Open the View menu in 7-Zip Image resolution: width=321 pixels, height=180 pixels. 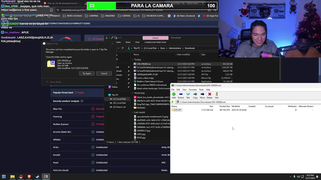(x=184, y=90)
